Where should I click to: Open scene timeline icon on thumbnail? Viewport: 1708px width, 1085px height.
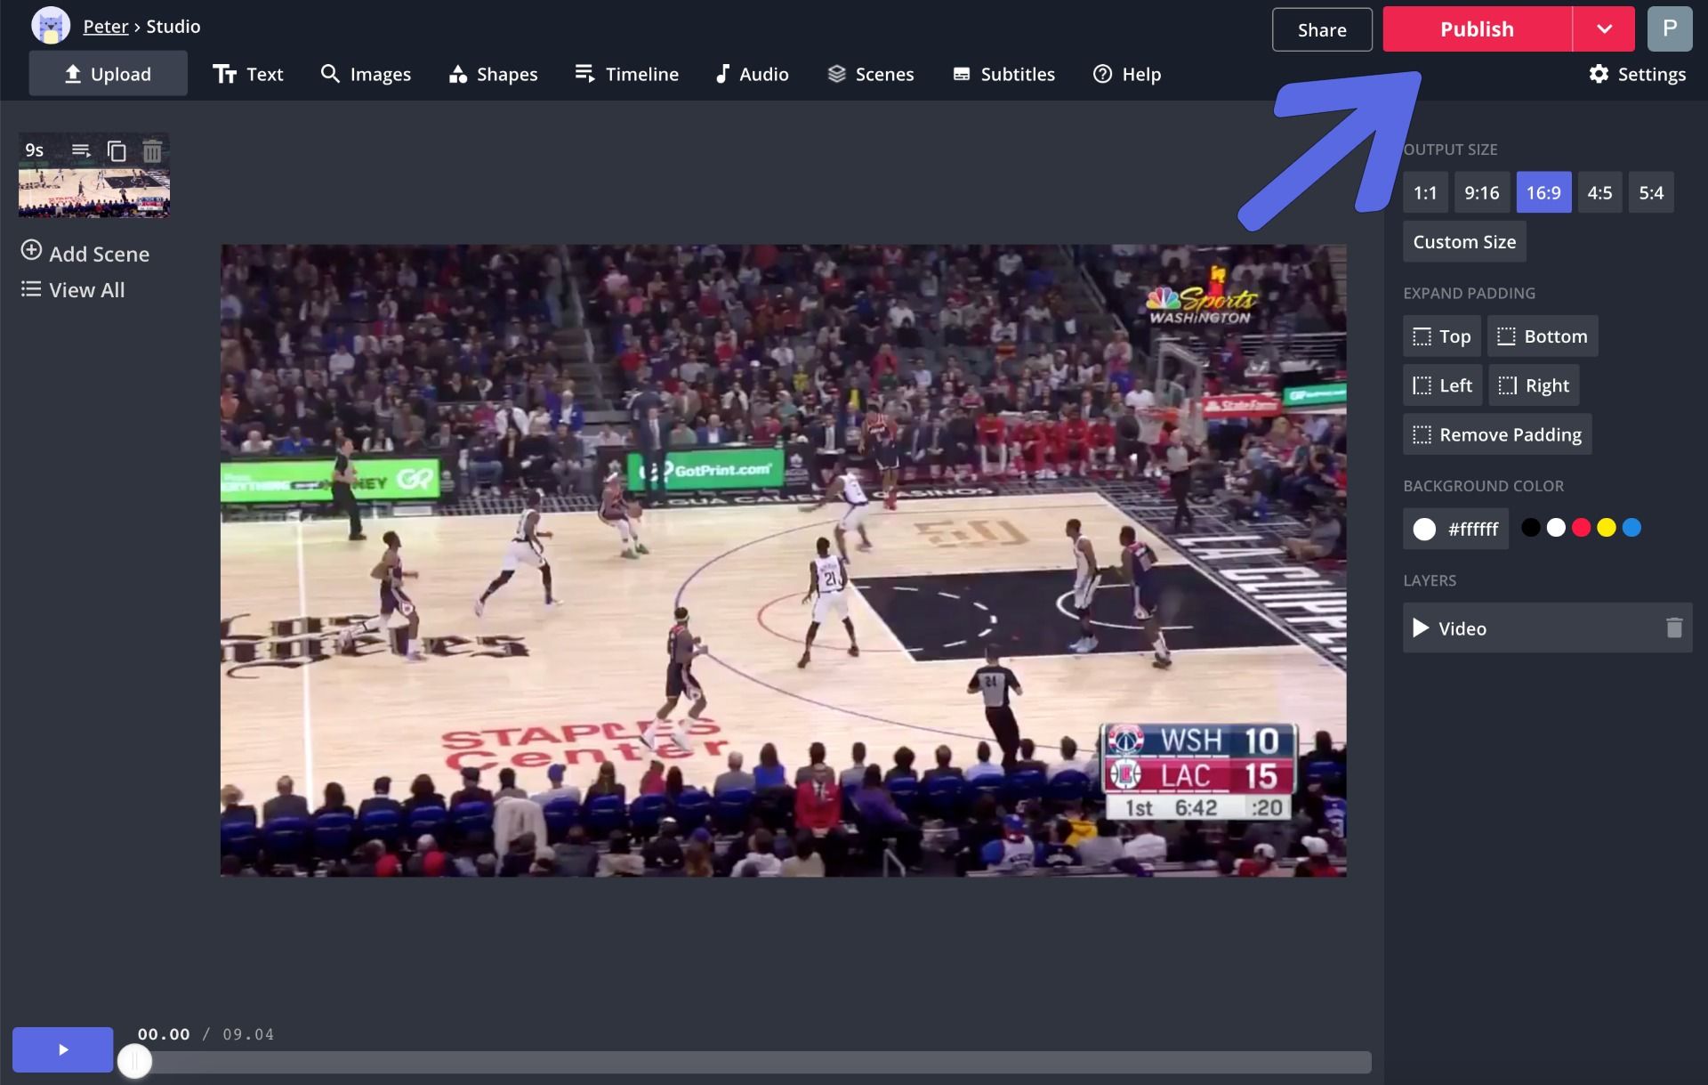pos(81,150)
